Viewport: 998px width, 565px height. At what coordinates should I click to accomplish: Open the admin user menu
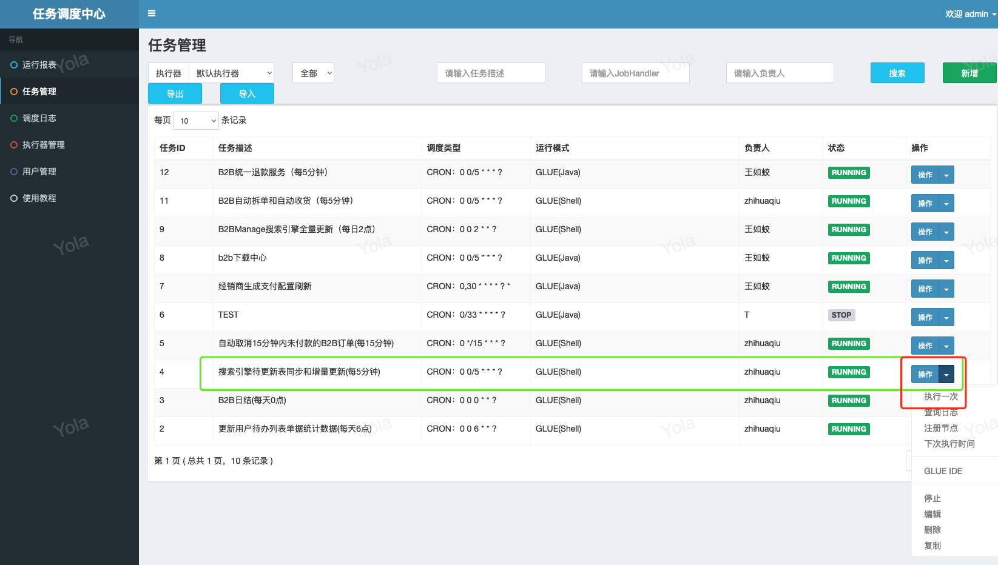coord(969,14)
